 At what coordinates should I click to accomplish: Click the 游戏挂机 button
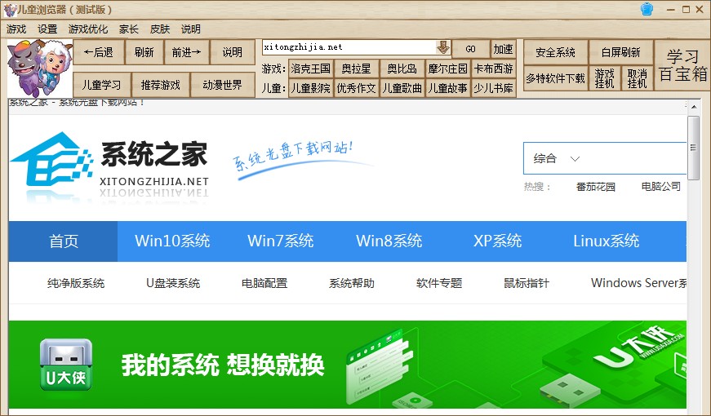click(604, 78)
